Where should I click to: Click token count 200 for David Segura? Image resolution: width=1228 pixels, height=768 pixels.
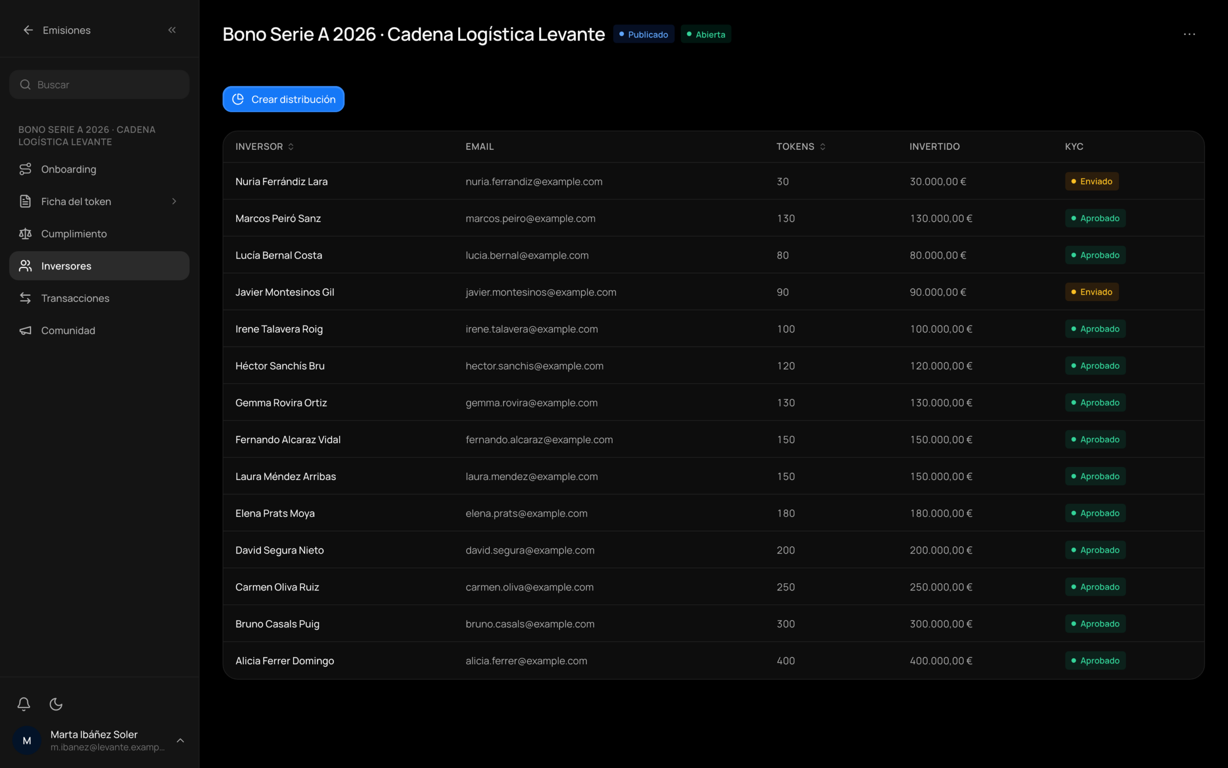(x=786, y=550)
